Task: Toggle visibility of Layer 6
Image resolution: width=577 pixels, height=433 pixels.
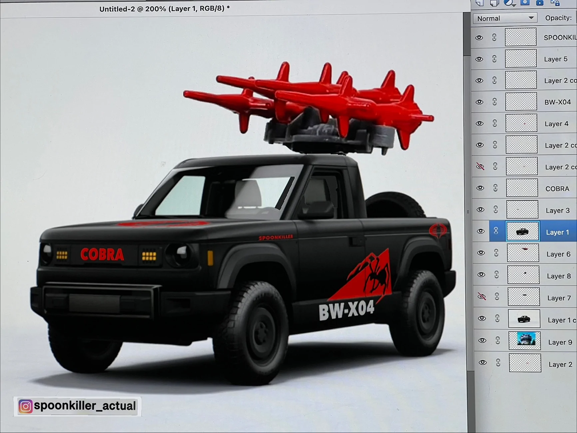Action: click(481, 253)
